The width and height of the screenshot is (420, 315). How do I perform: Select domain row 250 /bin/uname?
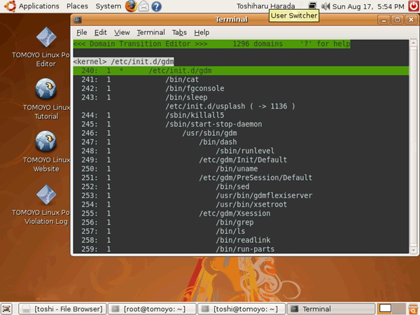(241, 169)
